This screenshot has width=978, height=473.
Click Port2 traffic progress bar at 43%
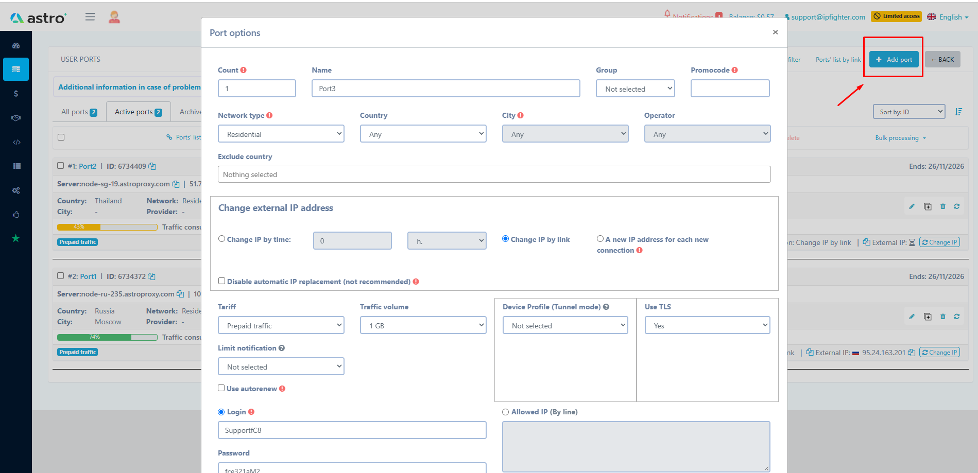(107, 227)
